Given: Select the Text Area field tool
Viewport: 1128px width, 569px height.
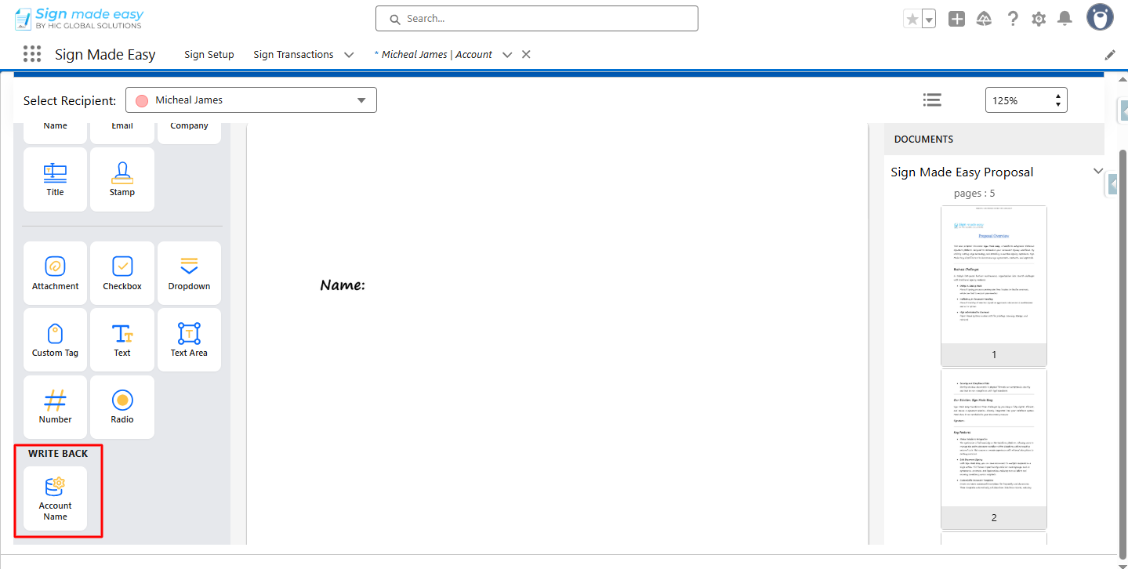Looking at the screenshot, I should (190, 340).
